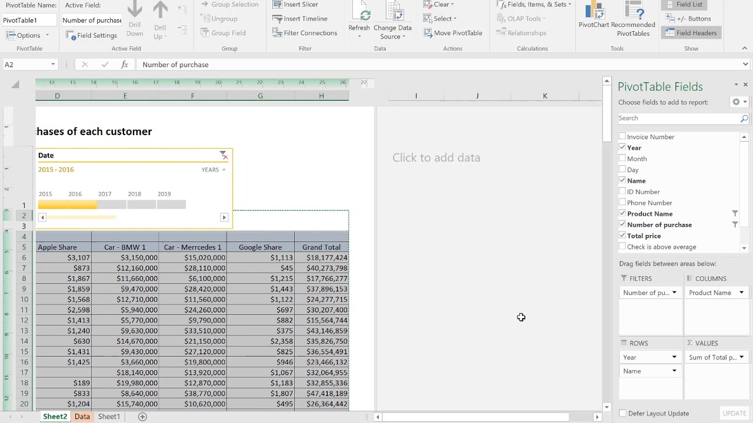
Task: Open Filter Connections
Action: 305,33
